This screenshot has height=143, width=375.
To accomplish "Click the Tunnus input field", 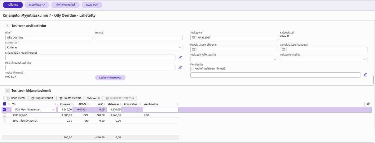I will click(x=139, y=38).
